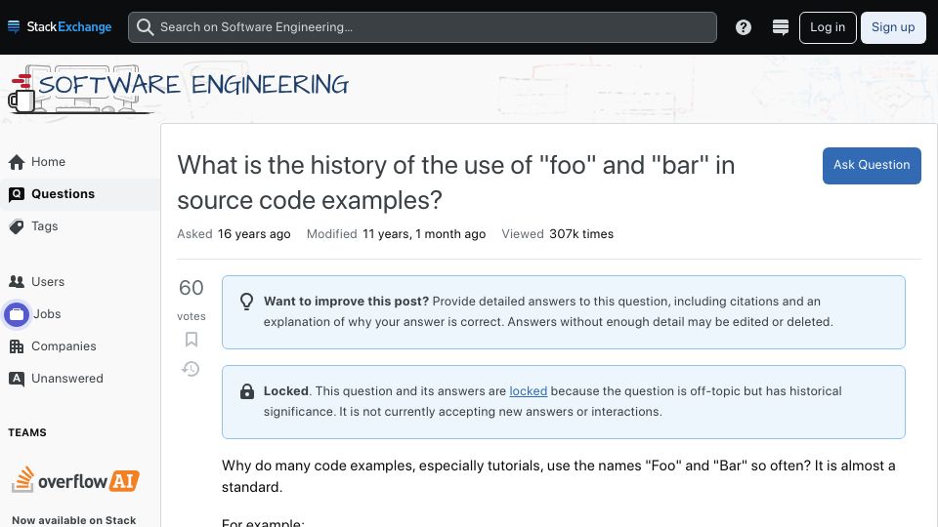Viewport: 938px width, 527px height.
Task: Open the Software Engineering site logo
Action: 178,89
